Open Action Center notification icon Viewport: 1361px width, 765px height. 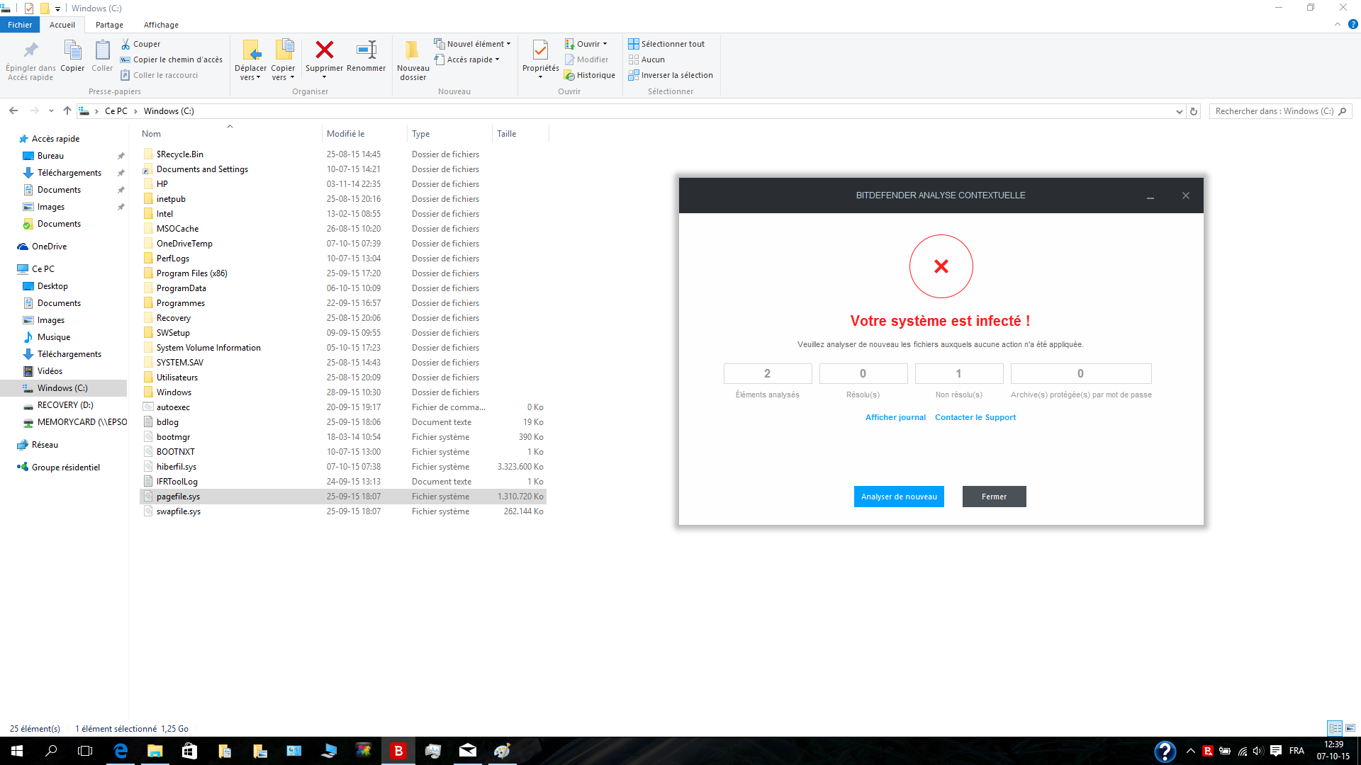[x=1276, y=751]
